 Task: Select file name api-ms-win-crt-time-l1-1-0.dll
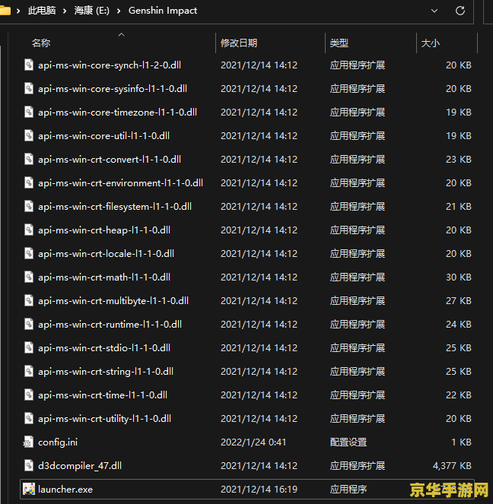pyautogui.click(x=103, y=395)
